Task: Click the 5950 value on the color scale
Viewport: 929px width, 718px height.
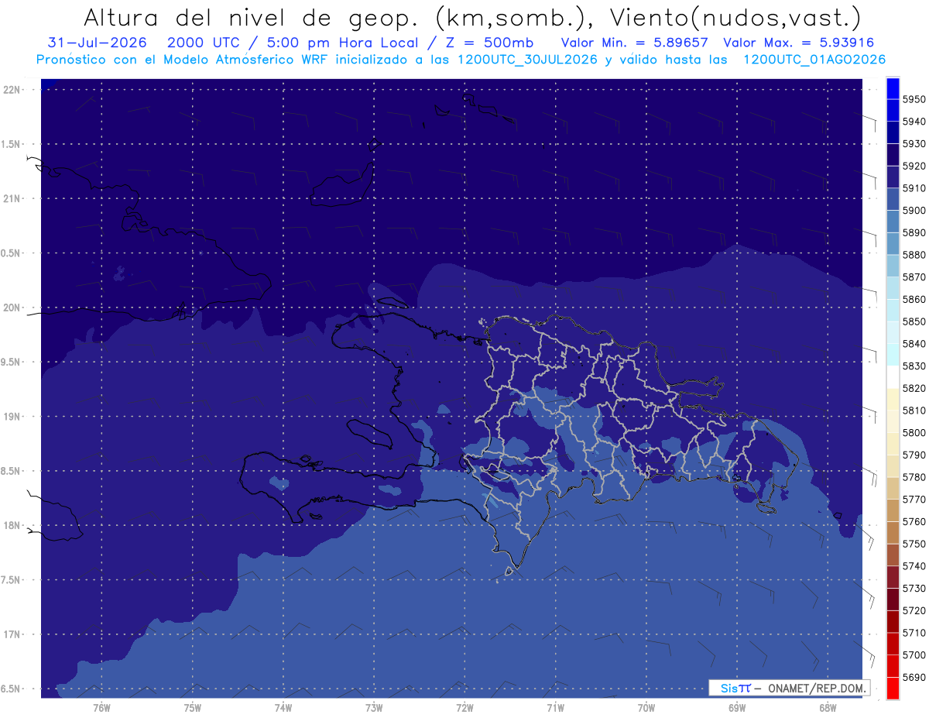Action: (914, 99)
